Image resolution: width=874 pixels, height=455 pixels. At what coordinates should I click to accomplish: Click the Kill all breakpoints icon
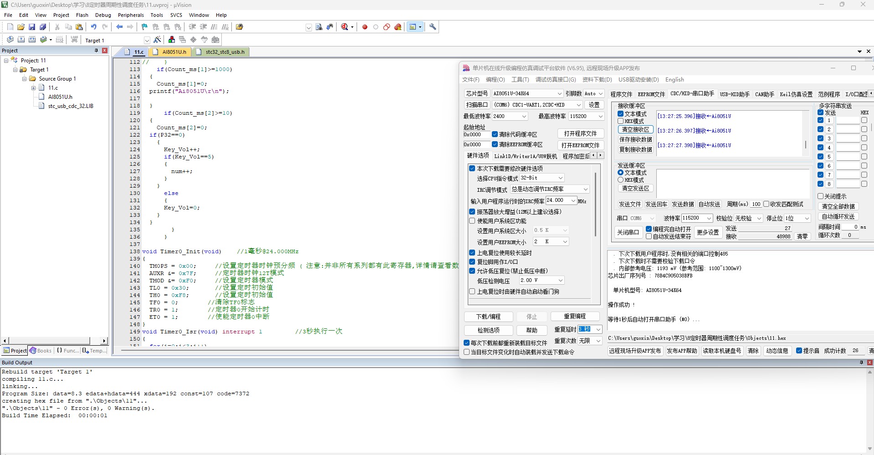398,27
